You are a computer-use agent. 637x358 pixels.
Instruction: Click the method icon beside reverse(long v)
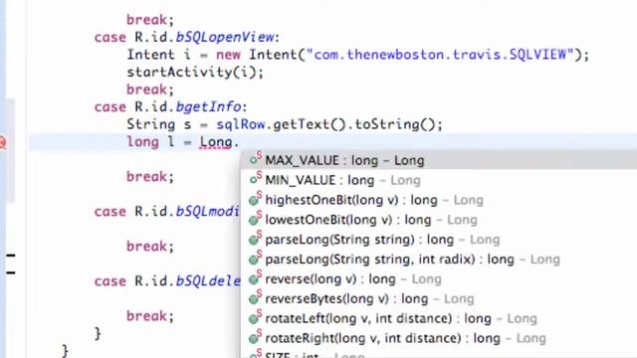point(255,277)
